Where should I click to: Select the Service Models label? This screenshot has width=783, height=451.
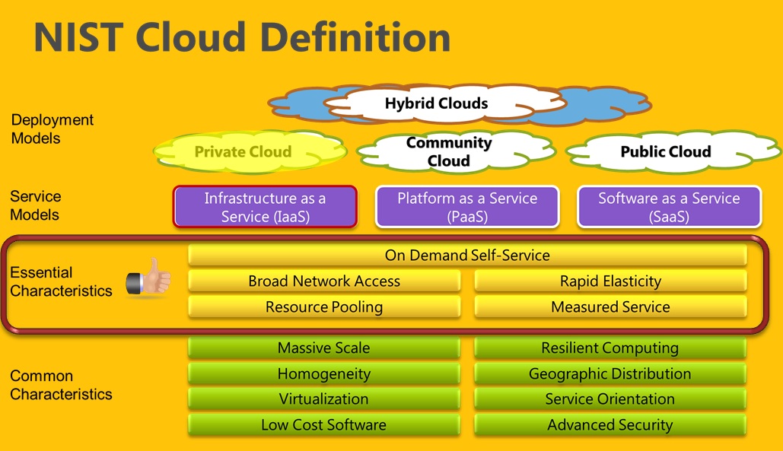[35, 205]
